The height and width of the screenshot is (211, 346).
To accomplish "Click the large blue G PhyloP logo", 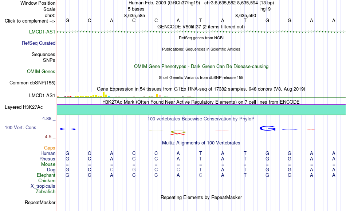I will coord(267,128).
